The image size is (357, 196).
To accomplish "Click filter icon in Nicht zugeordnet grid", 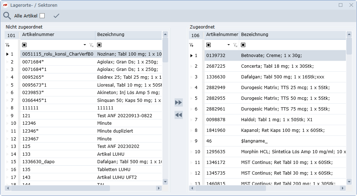I will coord(7,45).
